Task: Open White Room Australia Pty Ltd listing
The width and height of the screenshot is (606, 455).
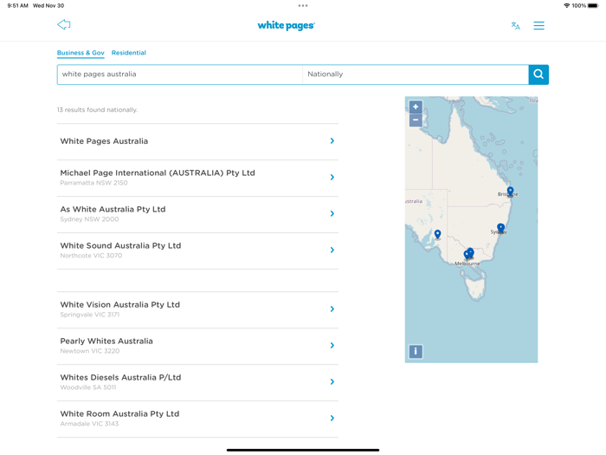Action: pos(197,419)
